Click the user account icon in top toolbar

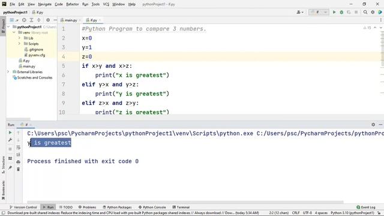(300, 12)
